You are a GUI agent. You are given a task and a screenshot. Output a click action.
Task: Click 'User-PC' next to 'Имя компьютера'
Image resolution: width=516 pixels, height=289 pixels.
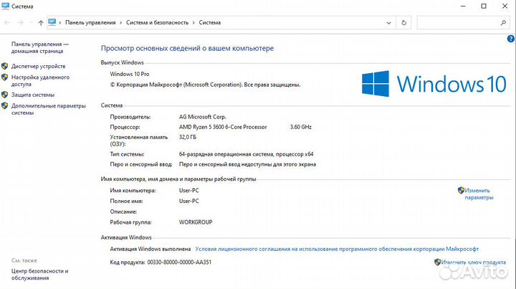[189, 191]
